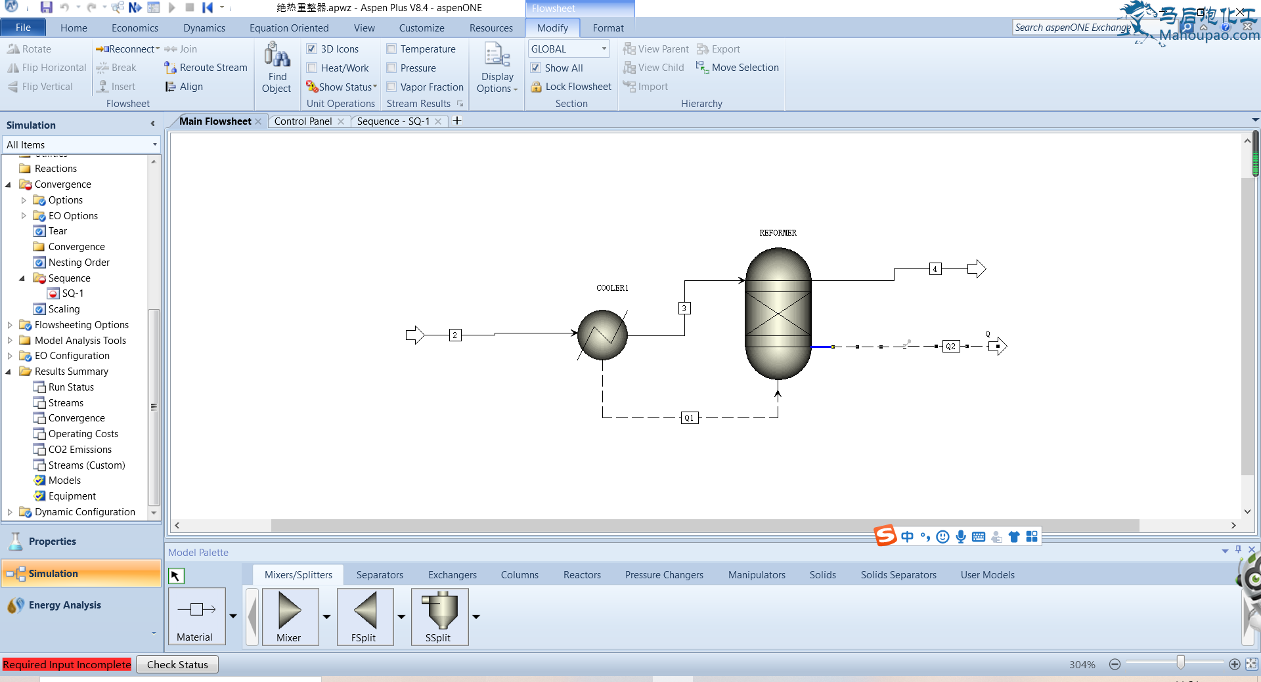
Task: Click the flowsheet horizontal scrollbar
Action: pyautogui.click(x=705, y=526)
